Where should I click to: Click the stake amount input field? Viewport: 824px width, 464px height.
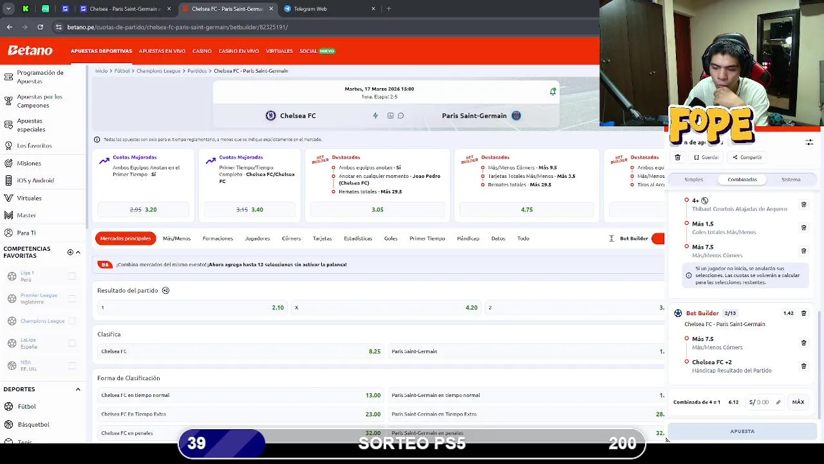[765, 402]
